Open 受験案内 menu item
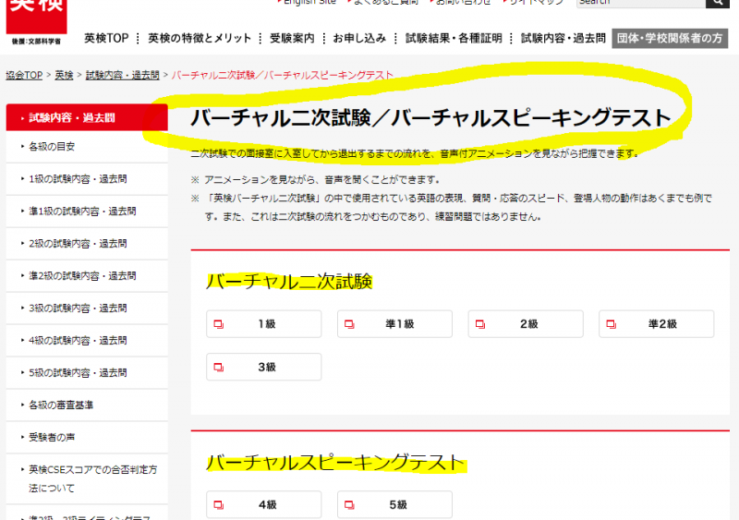Image resolution: width=739 pixels, height=520 pixels. [x=292, y=38]
